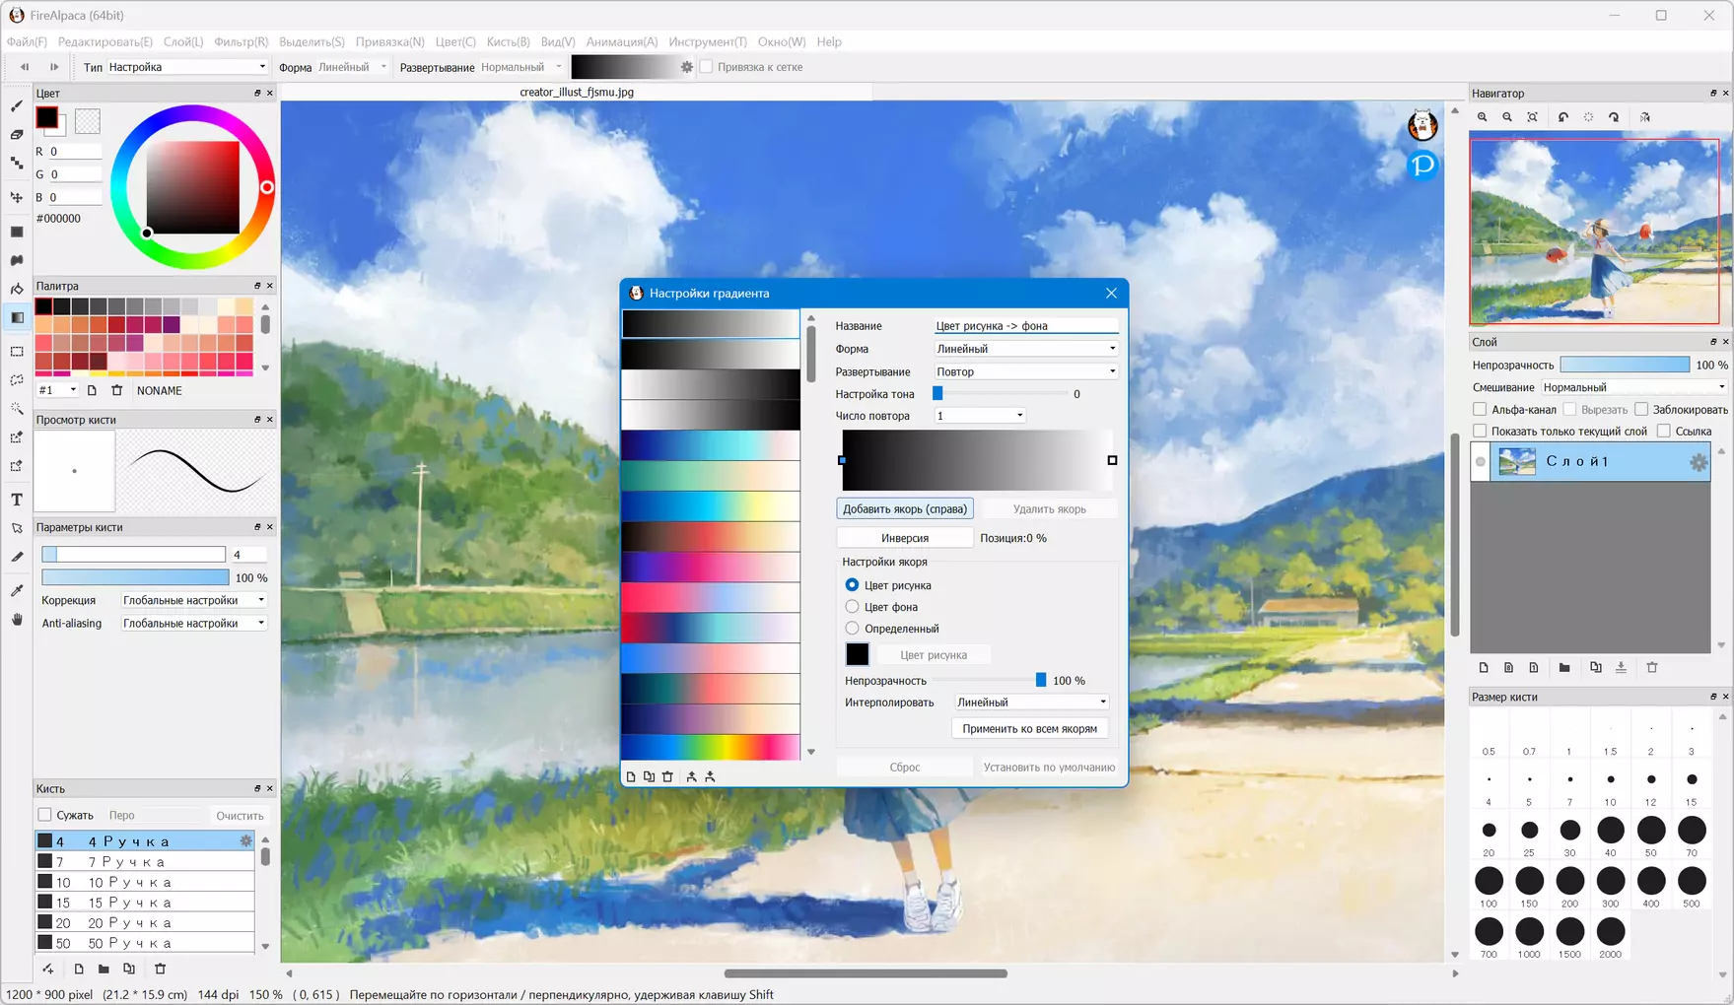Select the Brush tool in the left toolbar
The image size is (1734, 1005).
pyautogui.click(x=17, y=105)
